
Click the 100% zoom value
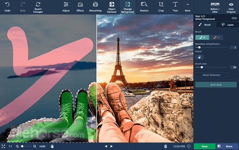42,146
